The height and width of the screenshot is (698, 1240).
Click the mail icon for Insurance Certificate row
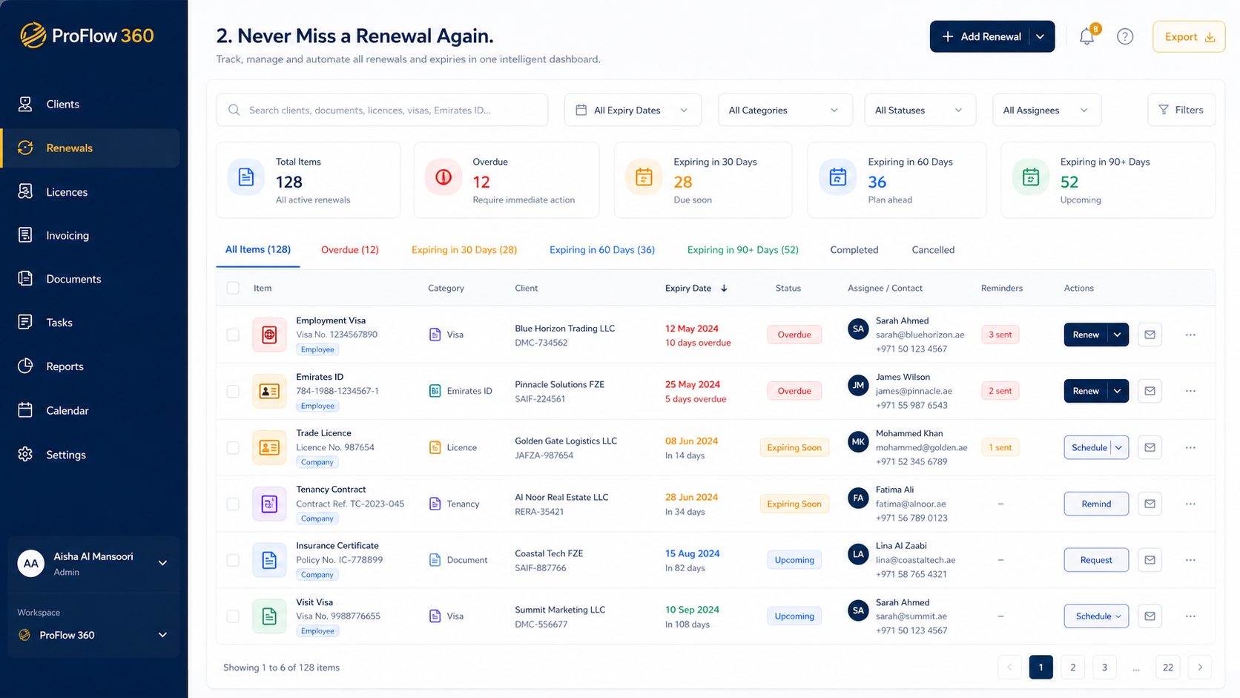pyautogui.click(x=1150, y=560)
